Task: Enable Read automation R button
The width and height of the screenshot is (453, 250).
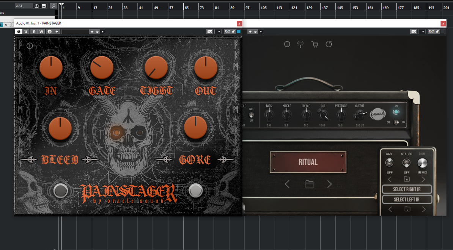Action: [x=34, y=32]
